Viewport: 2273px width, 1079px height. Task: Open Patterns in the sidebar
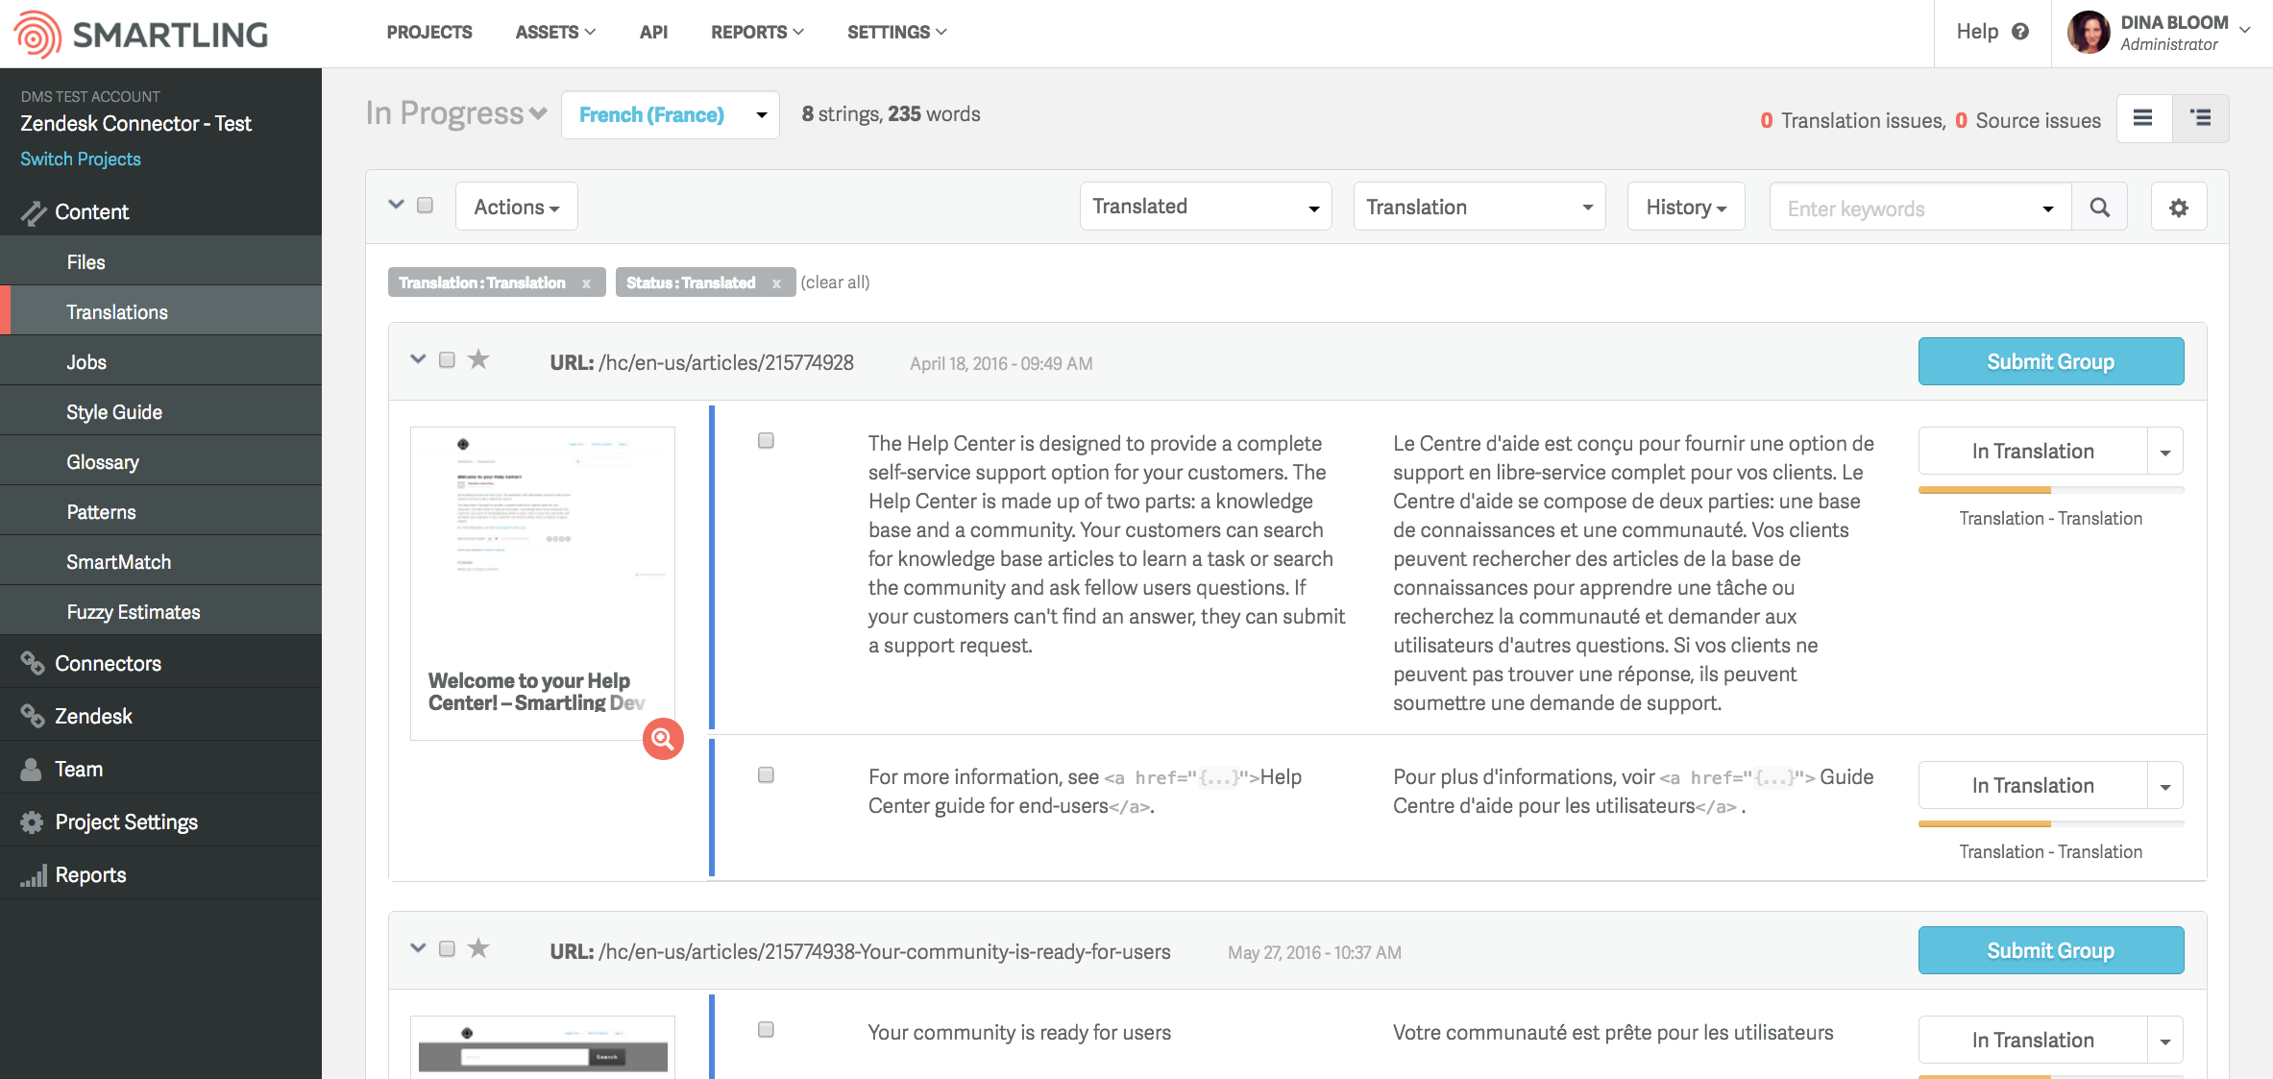(161, 512)
